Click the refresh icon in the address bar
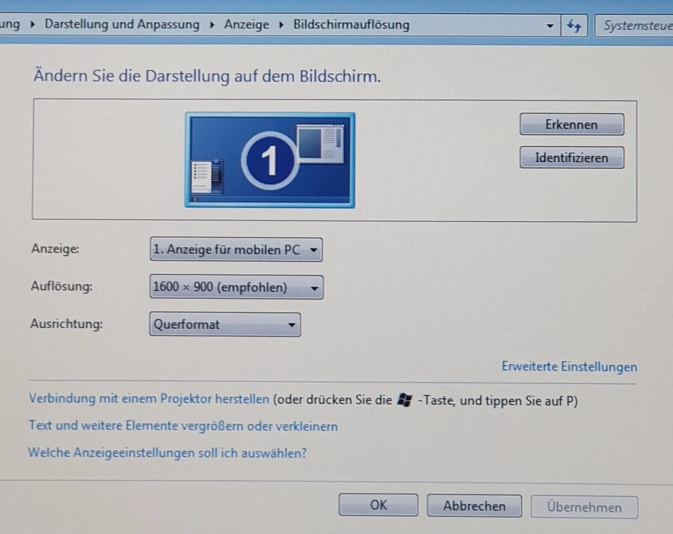The height and width of the screenshot is (534, 673). coord(575,25)
